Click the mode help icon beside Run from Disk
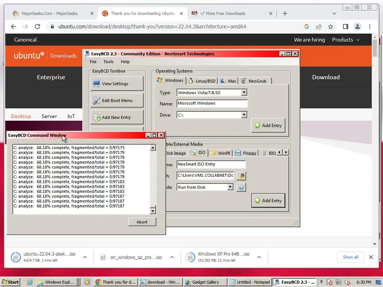 (x=241, y=188)
